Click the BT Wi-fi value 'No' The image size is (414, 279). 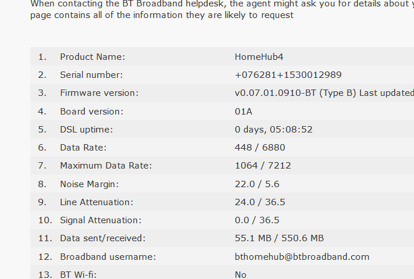(240, 275)
